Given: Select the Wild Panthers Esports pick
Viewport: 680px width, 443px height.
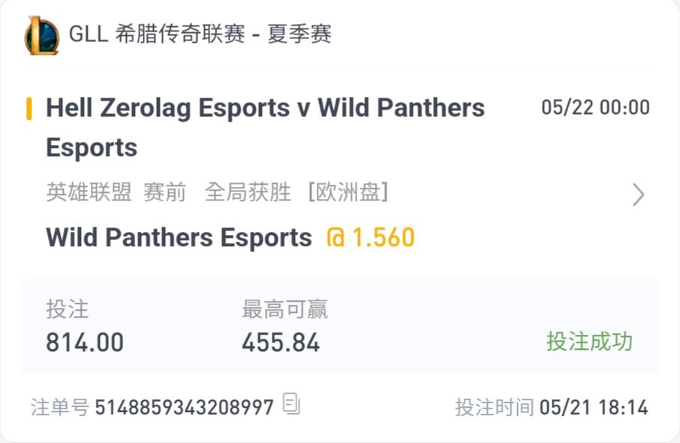Looking at the screenshot, I should (x=179, y=237).
